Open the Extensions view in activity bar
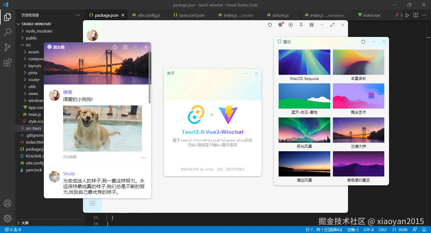431x233 pixels. tap(7, 63)
